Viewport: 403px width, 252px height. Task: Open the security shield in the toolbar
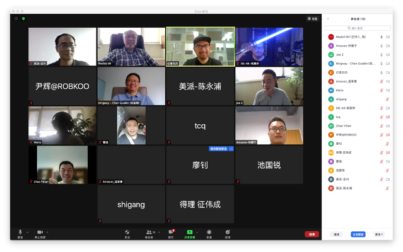pyautogui.click(x=127, y=232)
